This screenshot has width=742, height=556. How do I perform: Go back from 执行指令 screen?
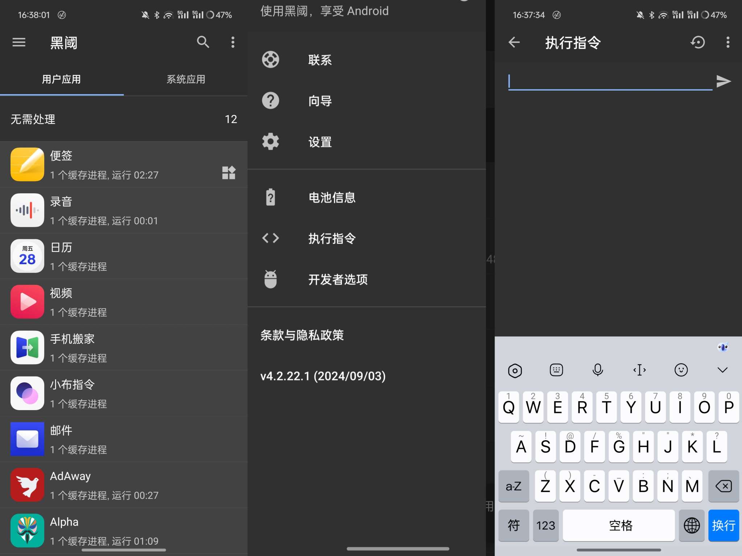[514, 42]
